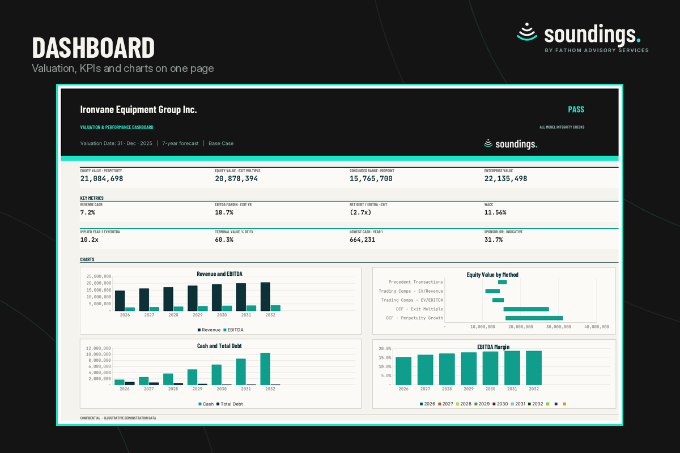Select the Equity Value - Perpetuity figure

point(101,178)
